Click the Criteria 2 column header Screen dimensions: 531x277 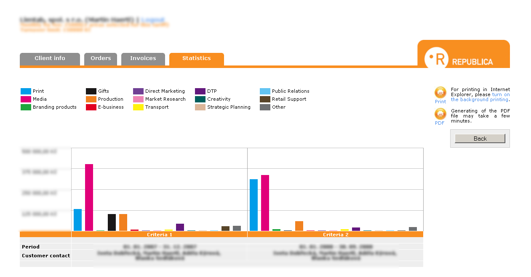335,235
